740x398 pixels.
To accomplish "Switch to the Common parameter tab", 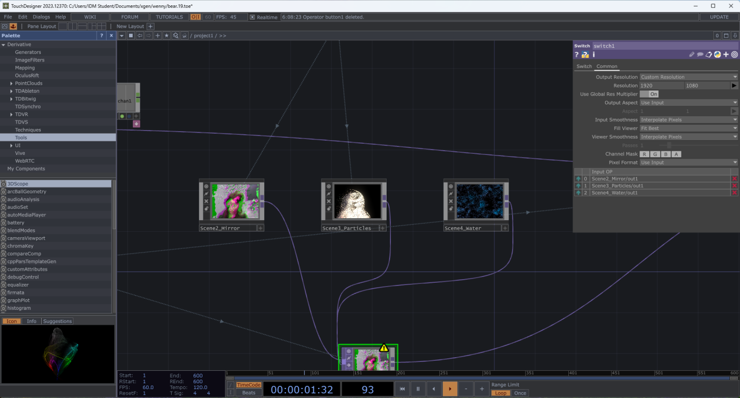I will [x=607, y=66].
